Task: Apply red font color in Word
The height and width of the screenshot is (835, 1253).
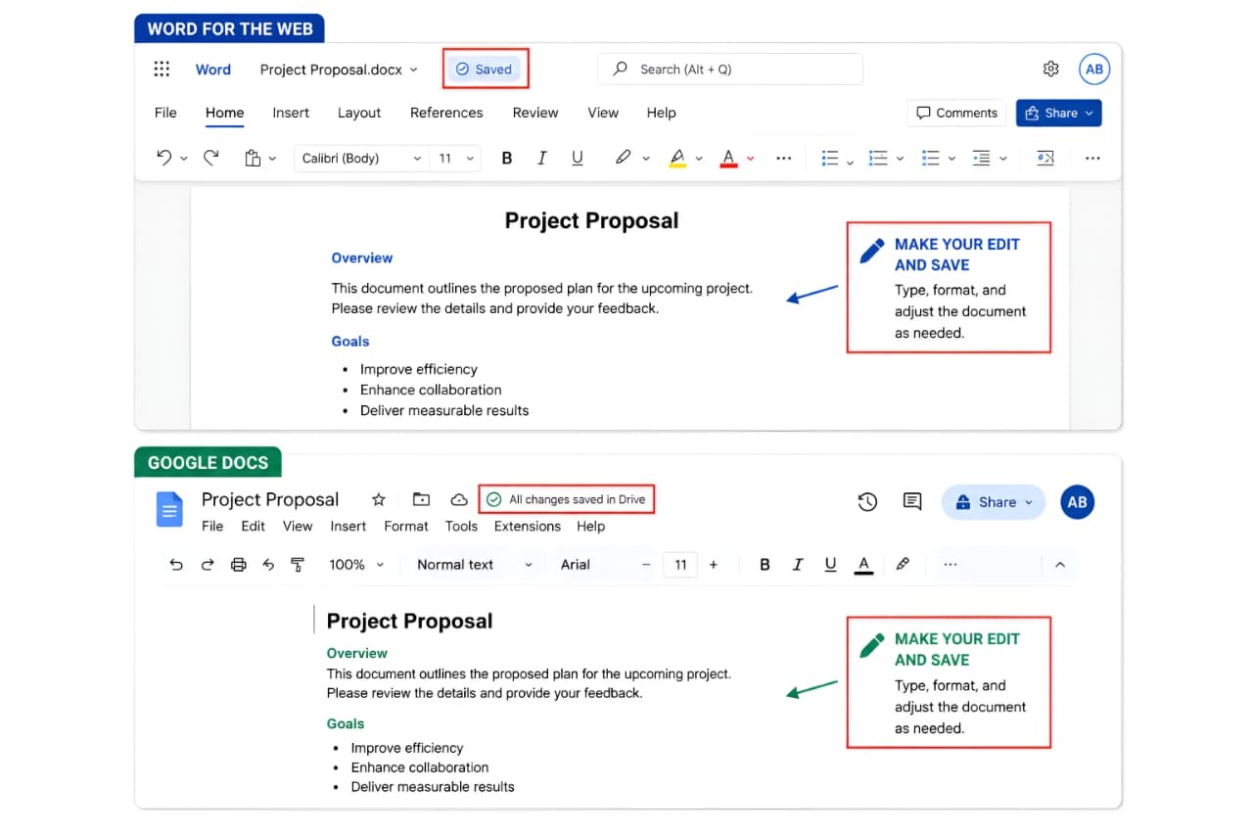Action: [727, 158]
